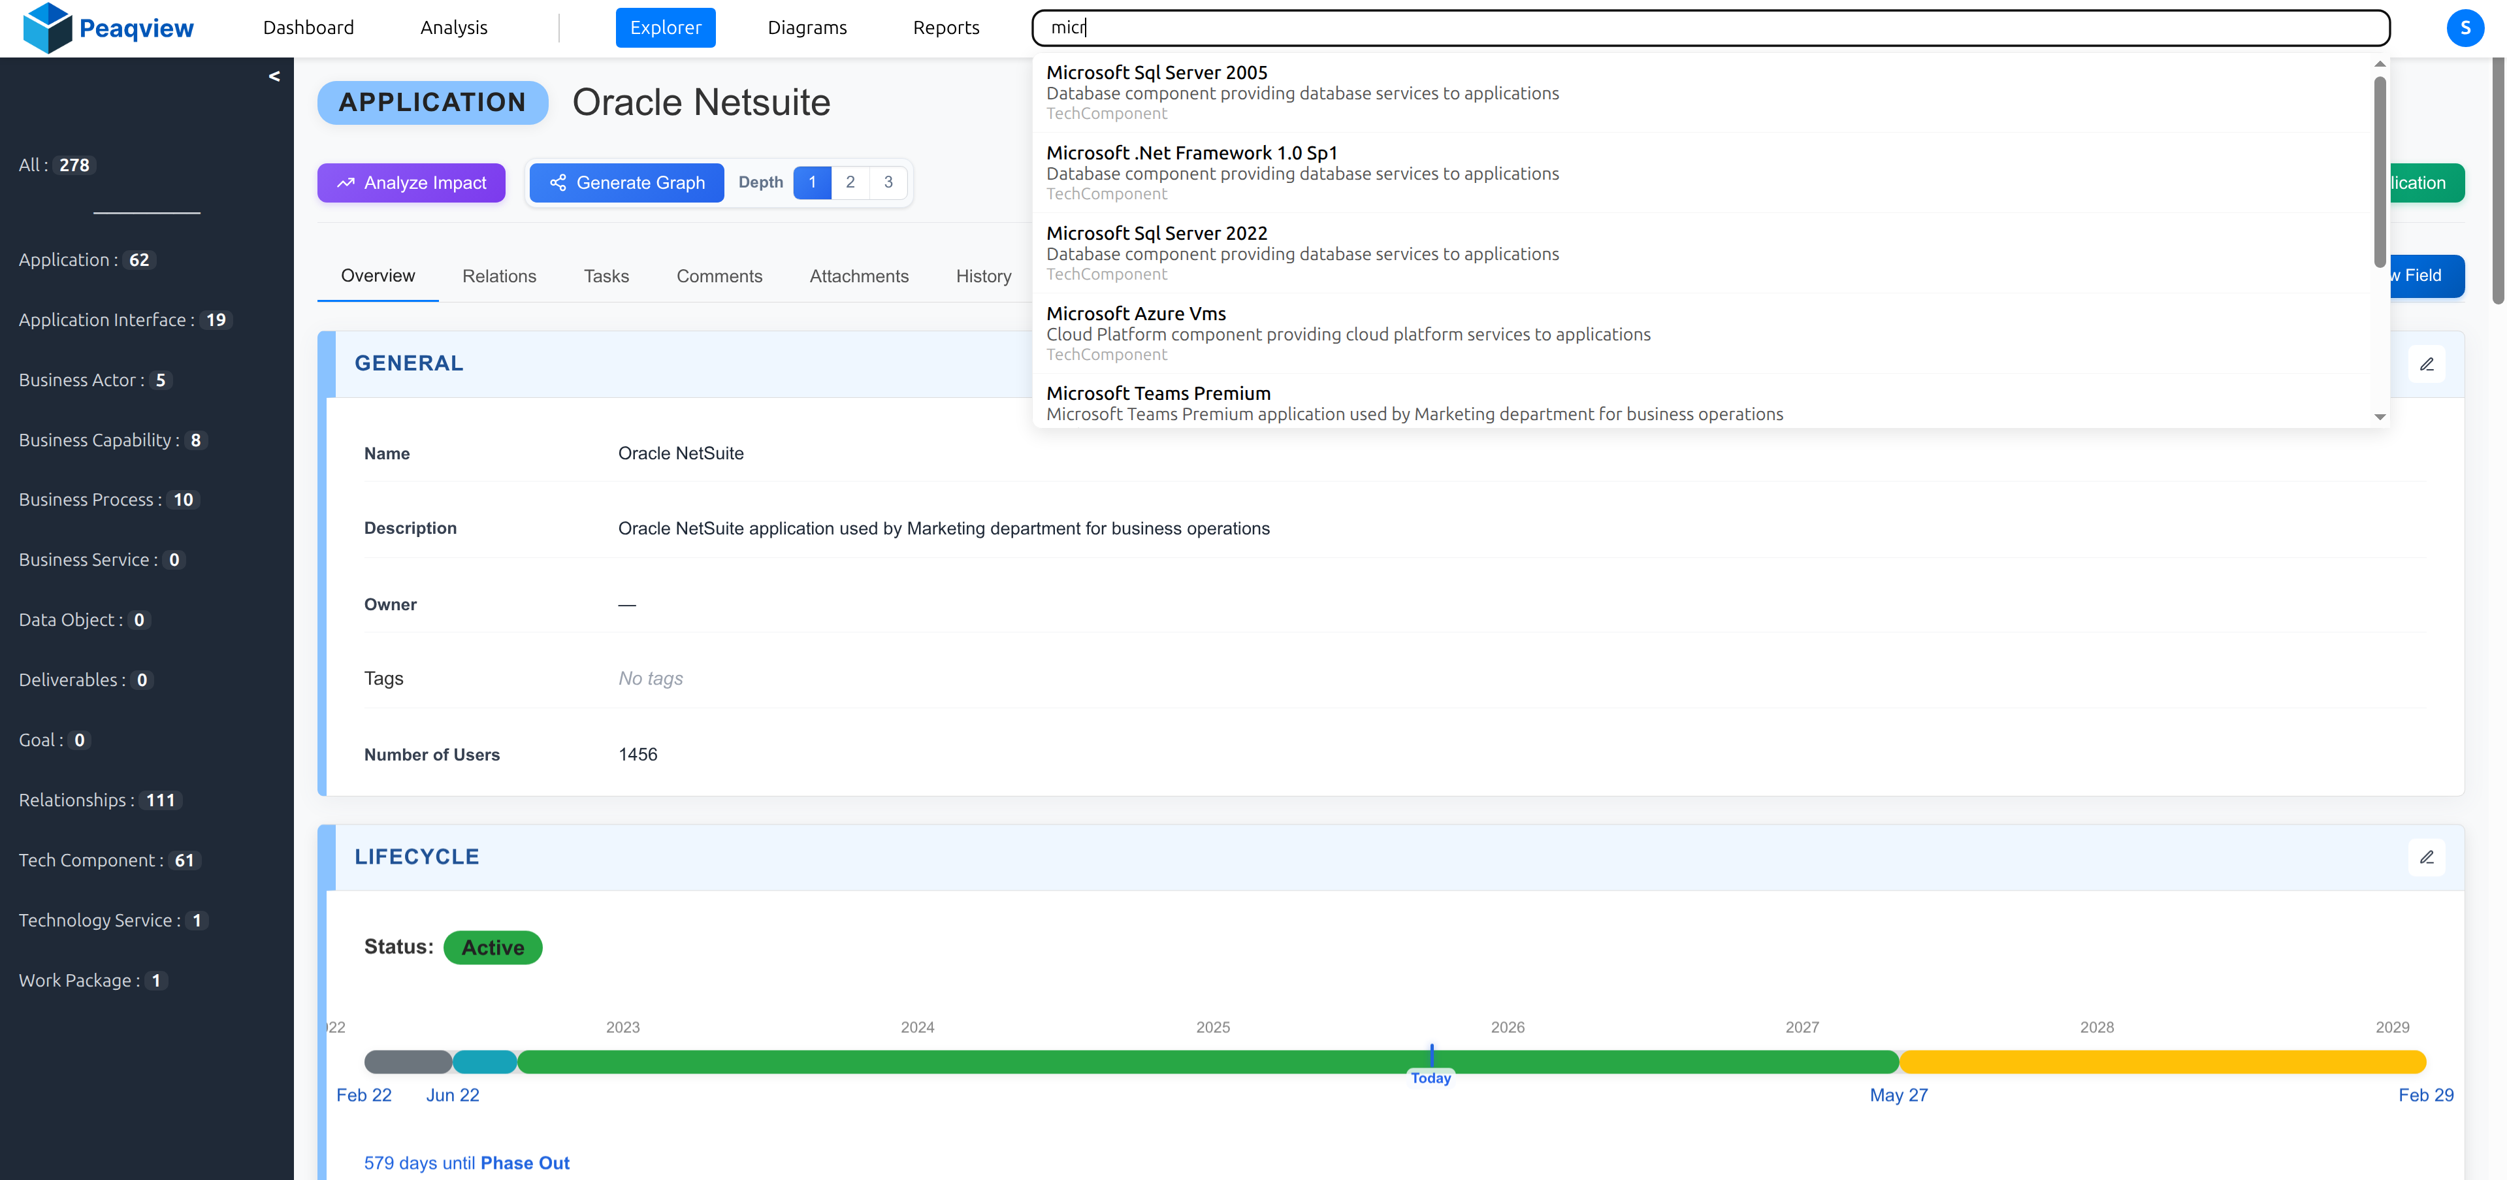Click the trend icon on Analyze Impact
This screenshot has width=2507, height=1180.
[x=346, y=182]
